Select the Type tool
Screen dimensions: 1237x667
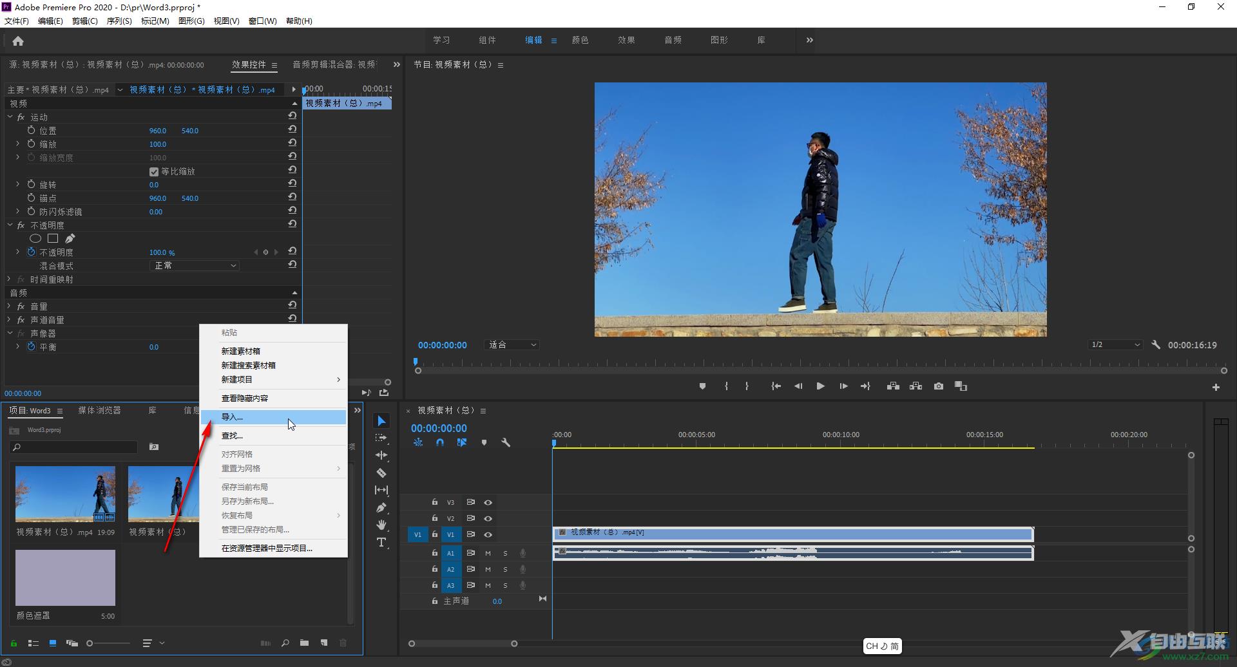(x=381, y=542)
